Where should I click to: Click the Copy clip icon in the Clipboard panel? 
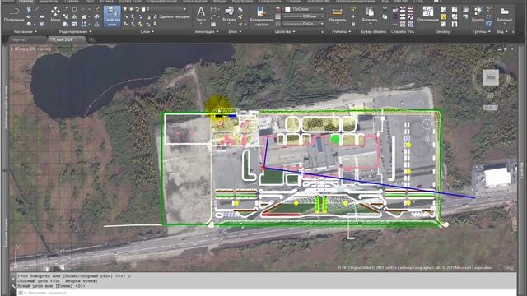pyautogui.click(x=385, y=16)
